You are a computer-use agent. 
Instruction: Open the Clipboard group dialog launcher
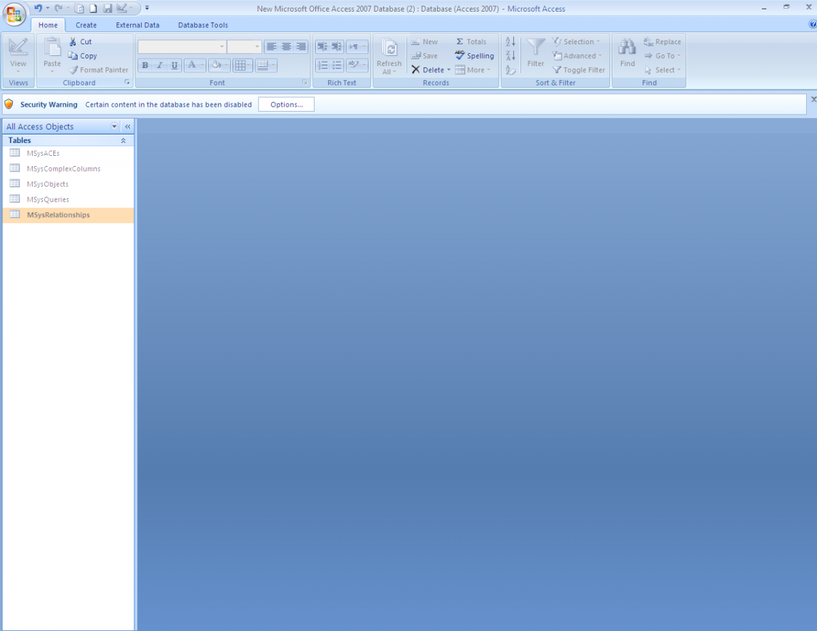[x=127, y=82]
